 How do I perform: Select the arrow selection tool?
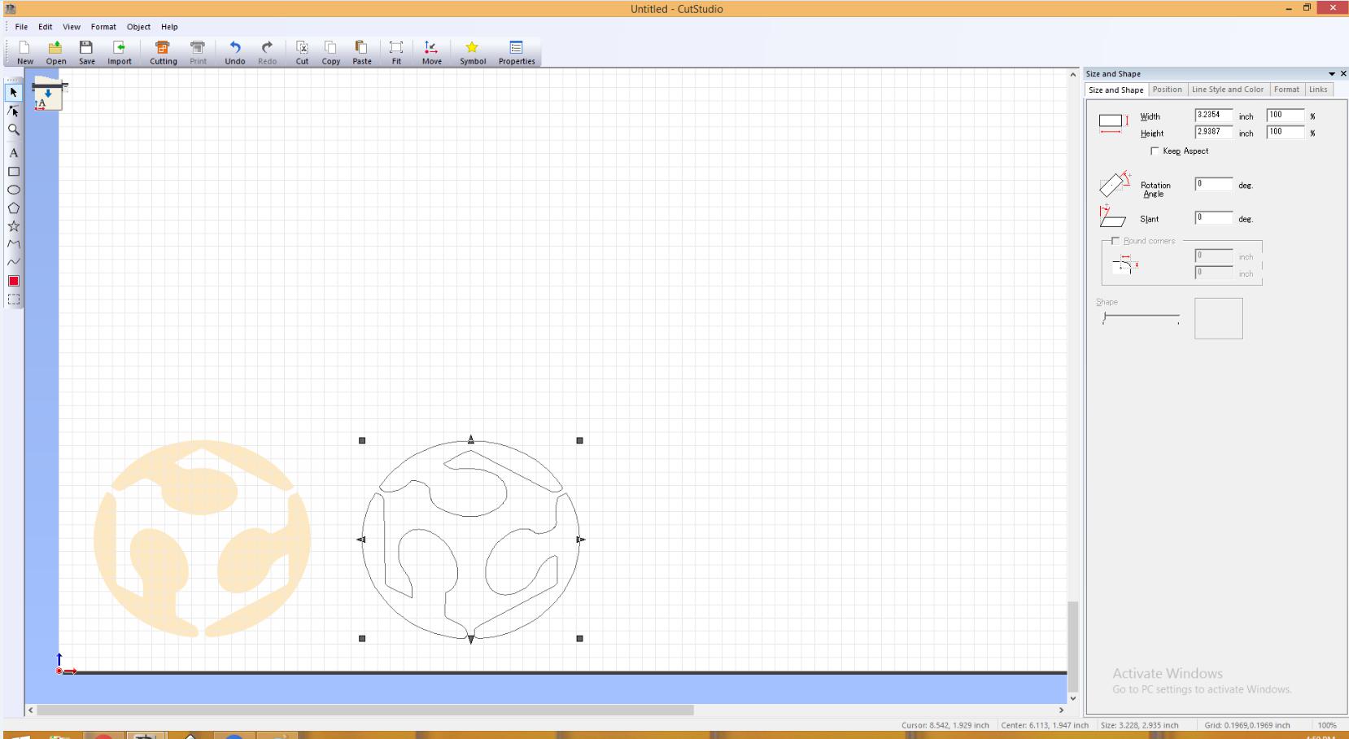(x=14, y=93)
